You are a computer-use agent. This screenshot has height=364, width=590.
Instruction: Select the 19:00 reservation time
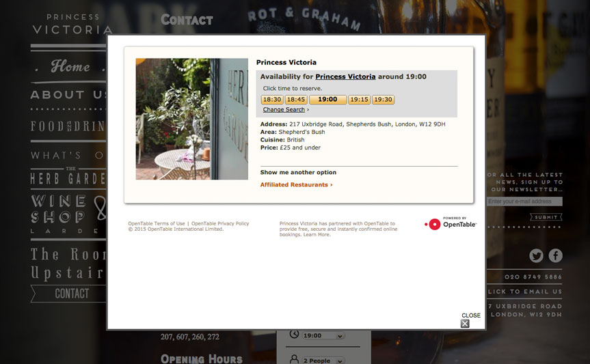pos(327,100)
